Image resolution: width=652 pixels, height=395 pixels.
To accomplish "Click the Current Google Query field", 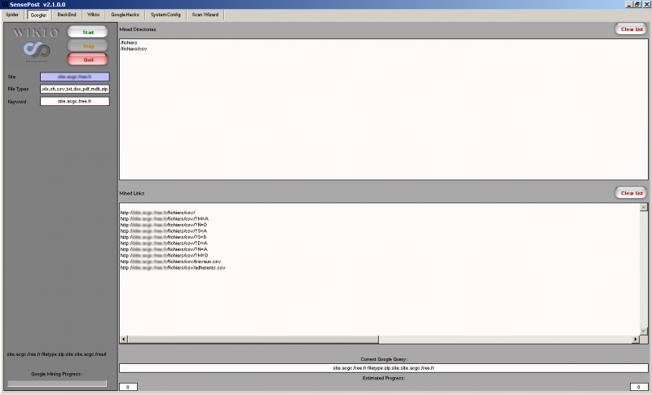I will coord(383,368).
